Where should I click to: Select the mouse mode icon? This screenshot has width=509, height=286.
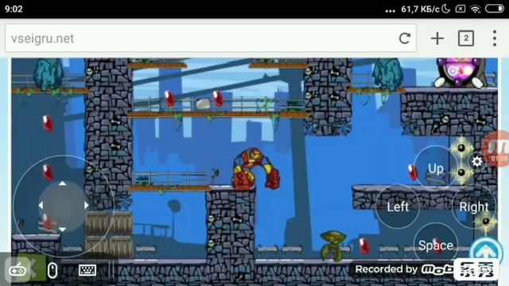(52, 270)
